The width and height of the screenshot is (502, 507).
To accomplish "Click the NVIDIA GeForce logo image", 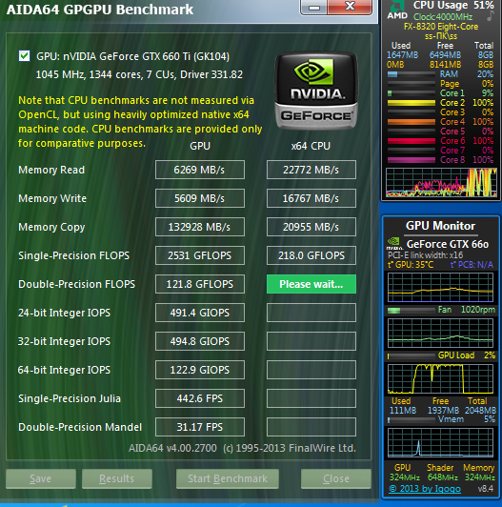I will tap(316, 91).
